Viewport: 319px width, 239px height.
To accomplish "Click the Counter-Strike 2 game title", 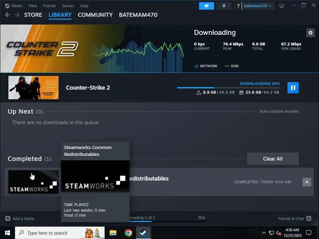I will coord(88,87).
